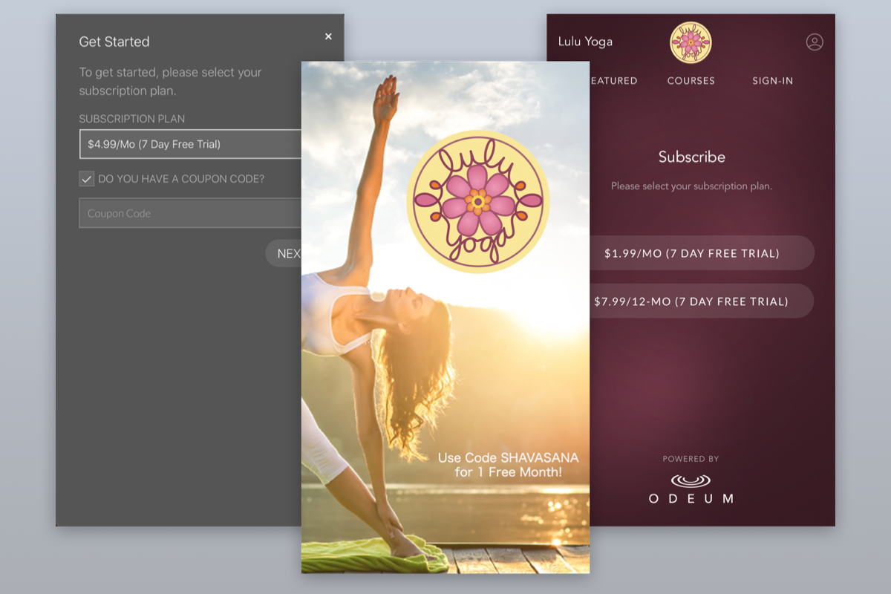Close the Get Started dialog
The image size is (891, 594).
[x=328, y=36]
